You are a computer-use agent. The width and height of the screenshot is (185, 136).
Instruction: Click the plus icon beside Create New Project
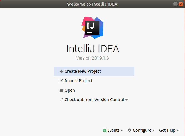pyautogui.click(x=61, y=71)
